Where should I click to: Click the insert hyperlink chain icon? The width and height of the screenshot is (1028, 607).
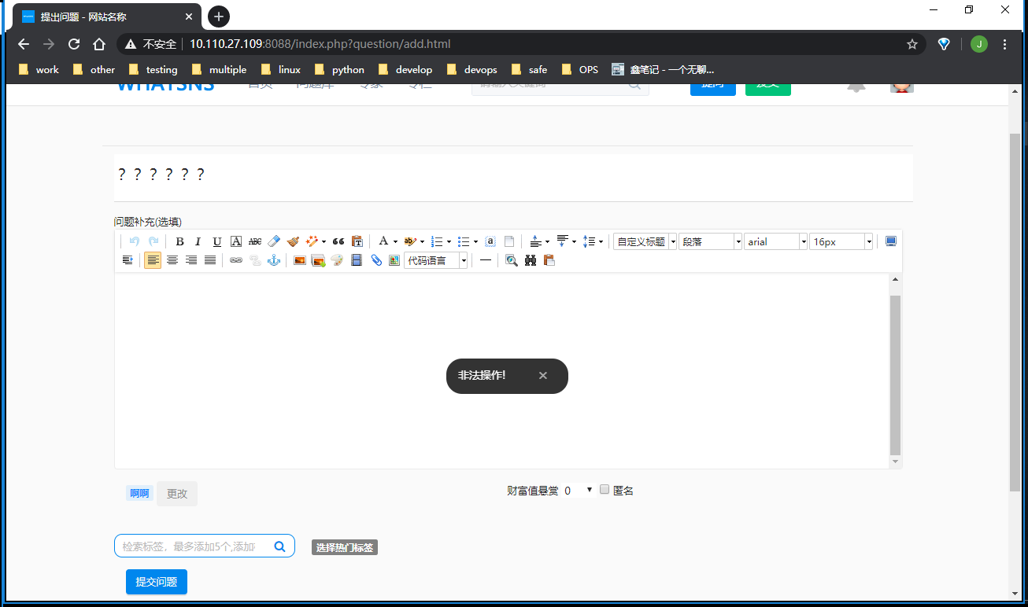(x=236, y=260)
